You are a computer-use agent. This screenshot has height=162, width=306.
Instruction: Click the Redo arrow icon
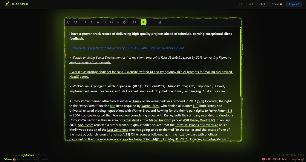pyautogui.click(x=75, y=22)
